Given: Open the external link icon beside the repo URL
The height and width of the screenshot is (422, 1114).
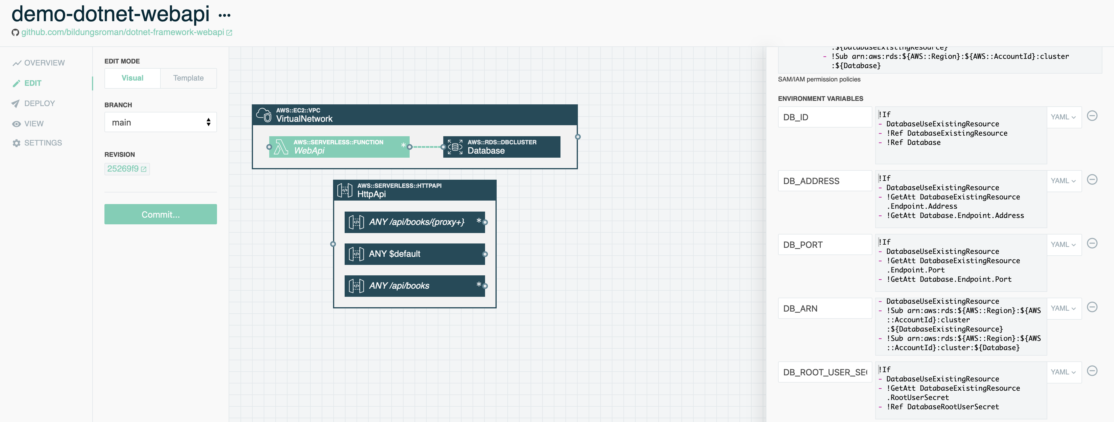Looking at the screenshot, I should coord(229,33).
